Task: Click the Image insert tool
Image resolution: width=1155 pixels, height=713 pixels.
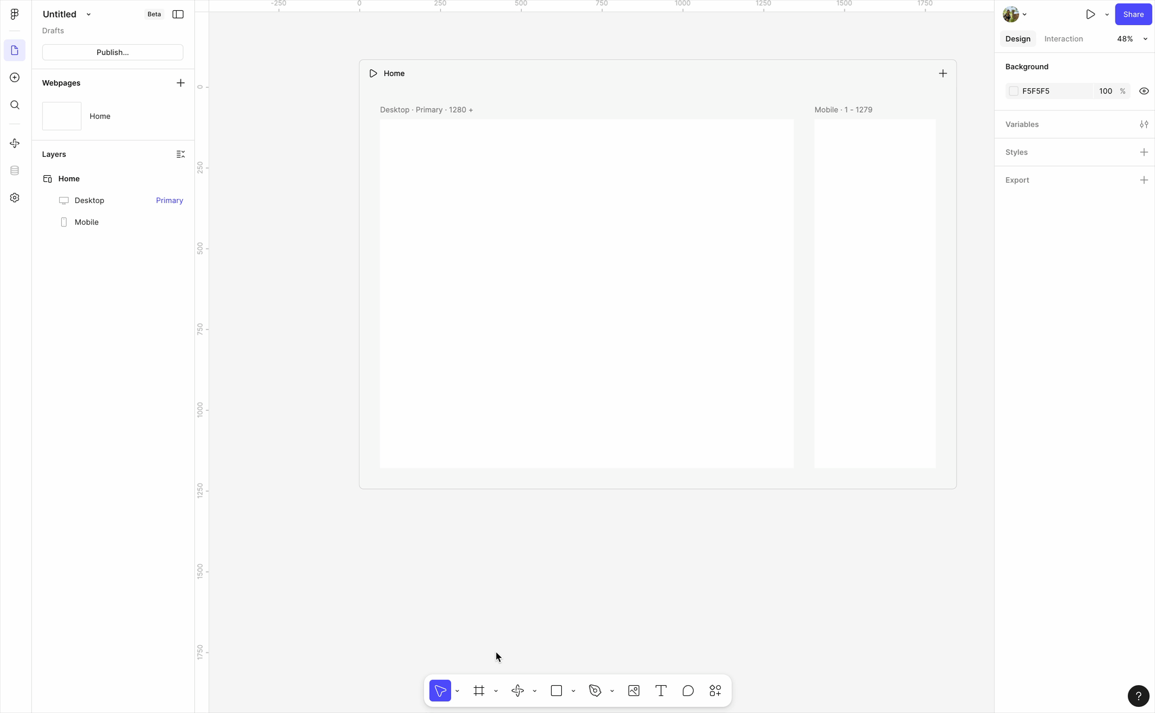Action: click(634, 691)
